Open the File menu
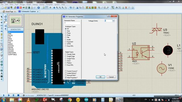This screenshot has height=102, width=182. [x=2, y=5]
